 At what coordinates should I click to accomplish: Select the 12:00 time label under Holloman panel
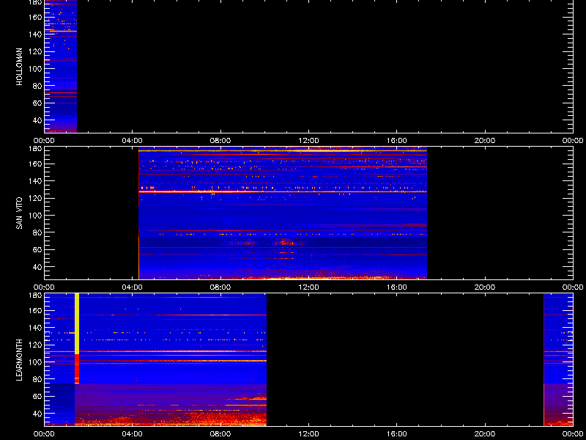pyautogui.click(x=308, y=141)
